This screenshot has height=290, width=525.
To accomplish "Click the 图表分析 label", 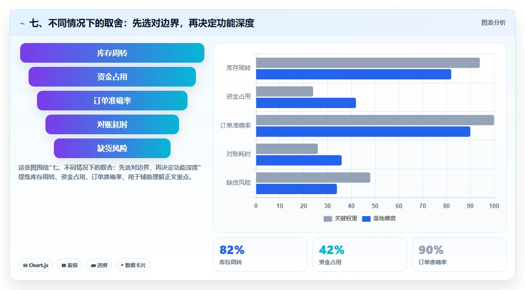I will click(493, 23).
